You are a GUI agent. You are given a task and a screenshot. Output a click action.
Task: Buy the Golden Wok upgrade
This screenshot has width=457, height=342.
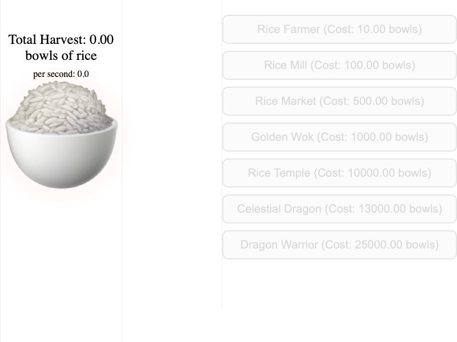point(339,137)
